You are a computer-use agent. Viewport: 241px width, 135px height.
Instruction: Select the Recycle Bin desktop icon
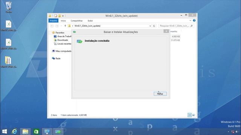[x=8, y=7]
